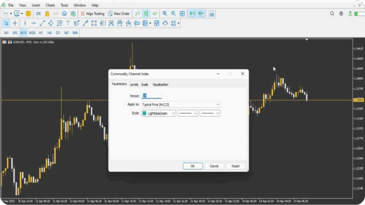Zoom out on the chart

click(x=173, y=14)
